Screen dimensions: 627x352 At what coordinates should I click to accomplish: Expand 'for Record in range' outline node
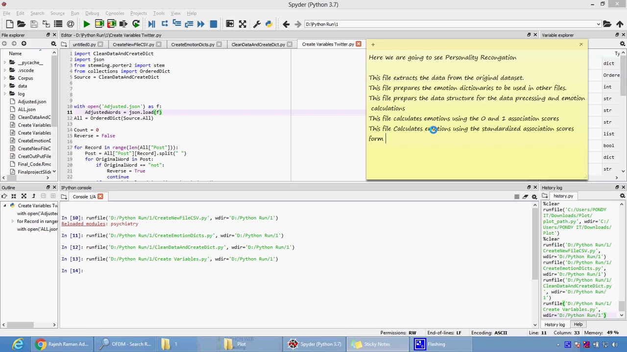[13, 221]
